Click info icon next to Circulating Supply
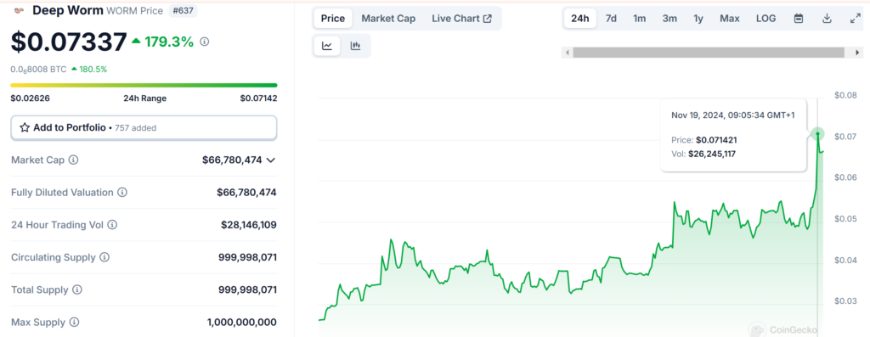The image size is (870, 337). coord(105,257)
